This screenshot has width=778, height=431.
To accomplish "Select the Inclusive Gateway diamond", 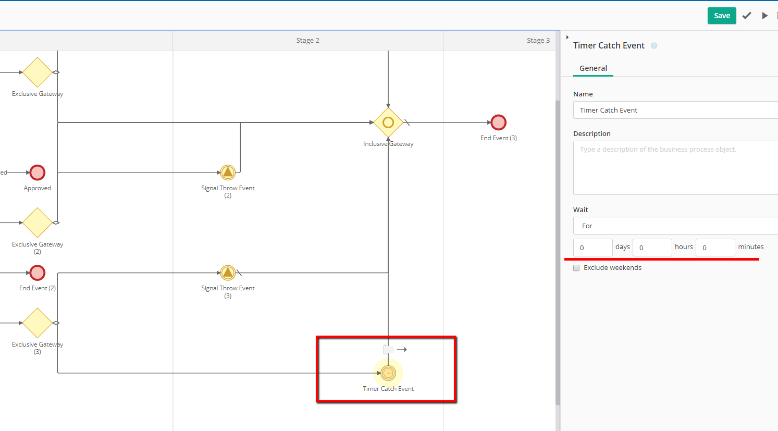I will [x=388, y=122].
